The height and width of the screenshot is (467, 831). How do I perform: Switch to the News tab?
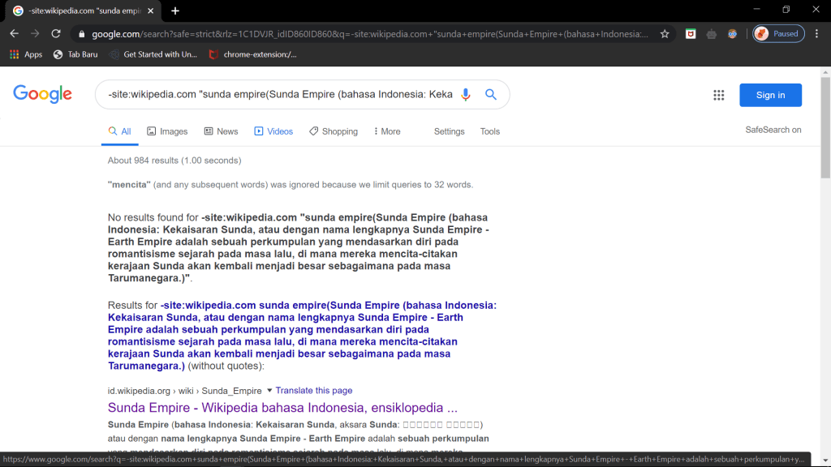point(221,131)
